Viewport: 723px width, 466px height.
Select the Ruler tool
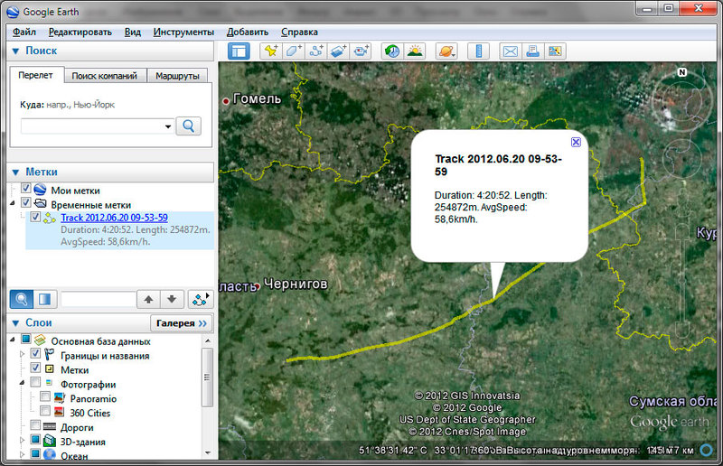478,51
